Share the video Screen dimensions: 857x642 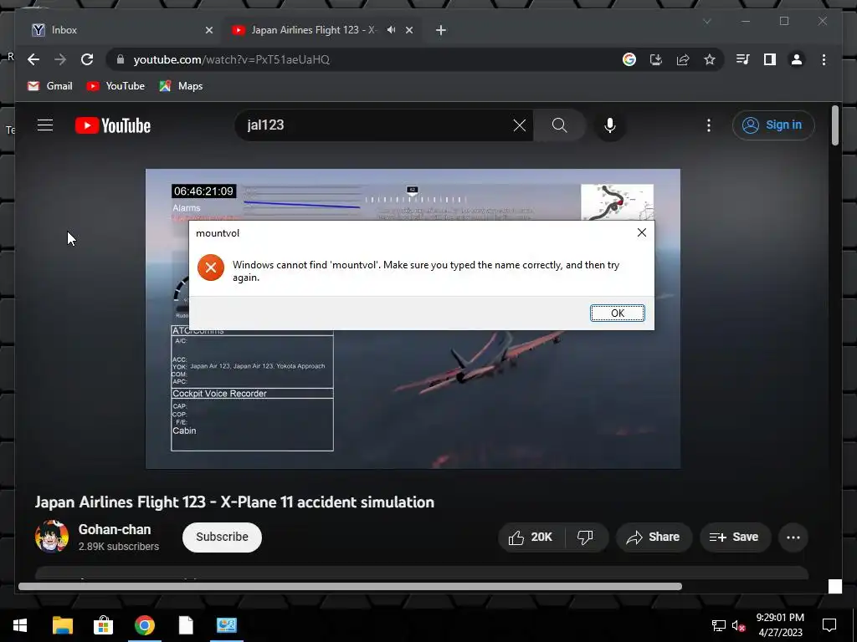[654, 538]
